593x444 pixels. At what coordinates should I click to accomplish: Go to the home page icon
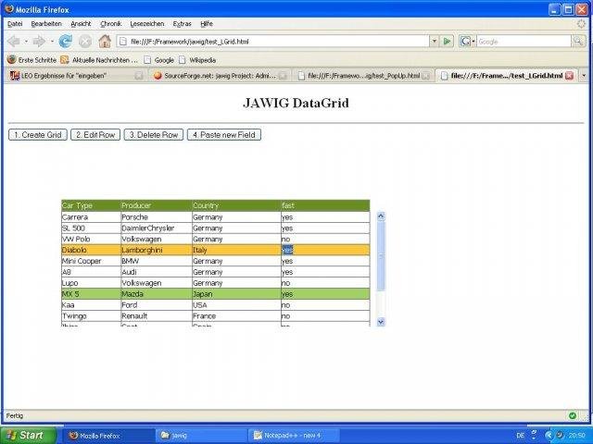[x=105, y=41]
